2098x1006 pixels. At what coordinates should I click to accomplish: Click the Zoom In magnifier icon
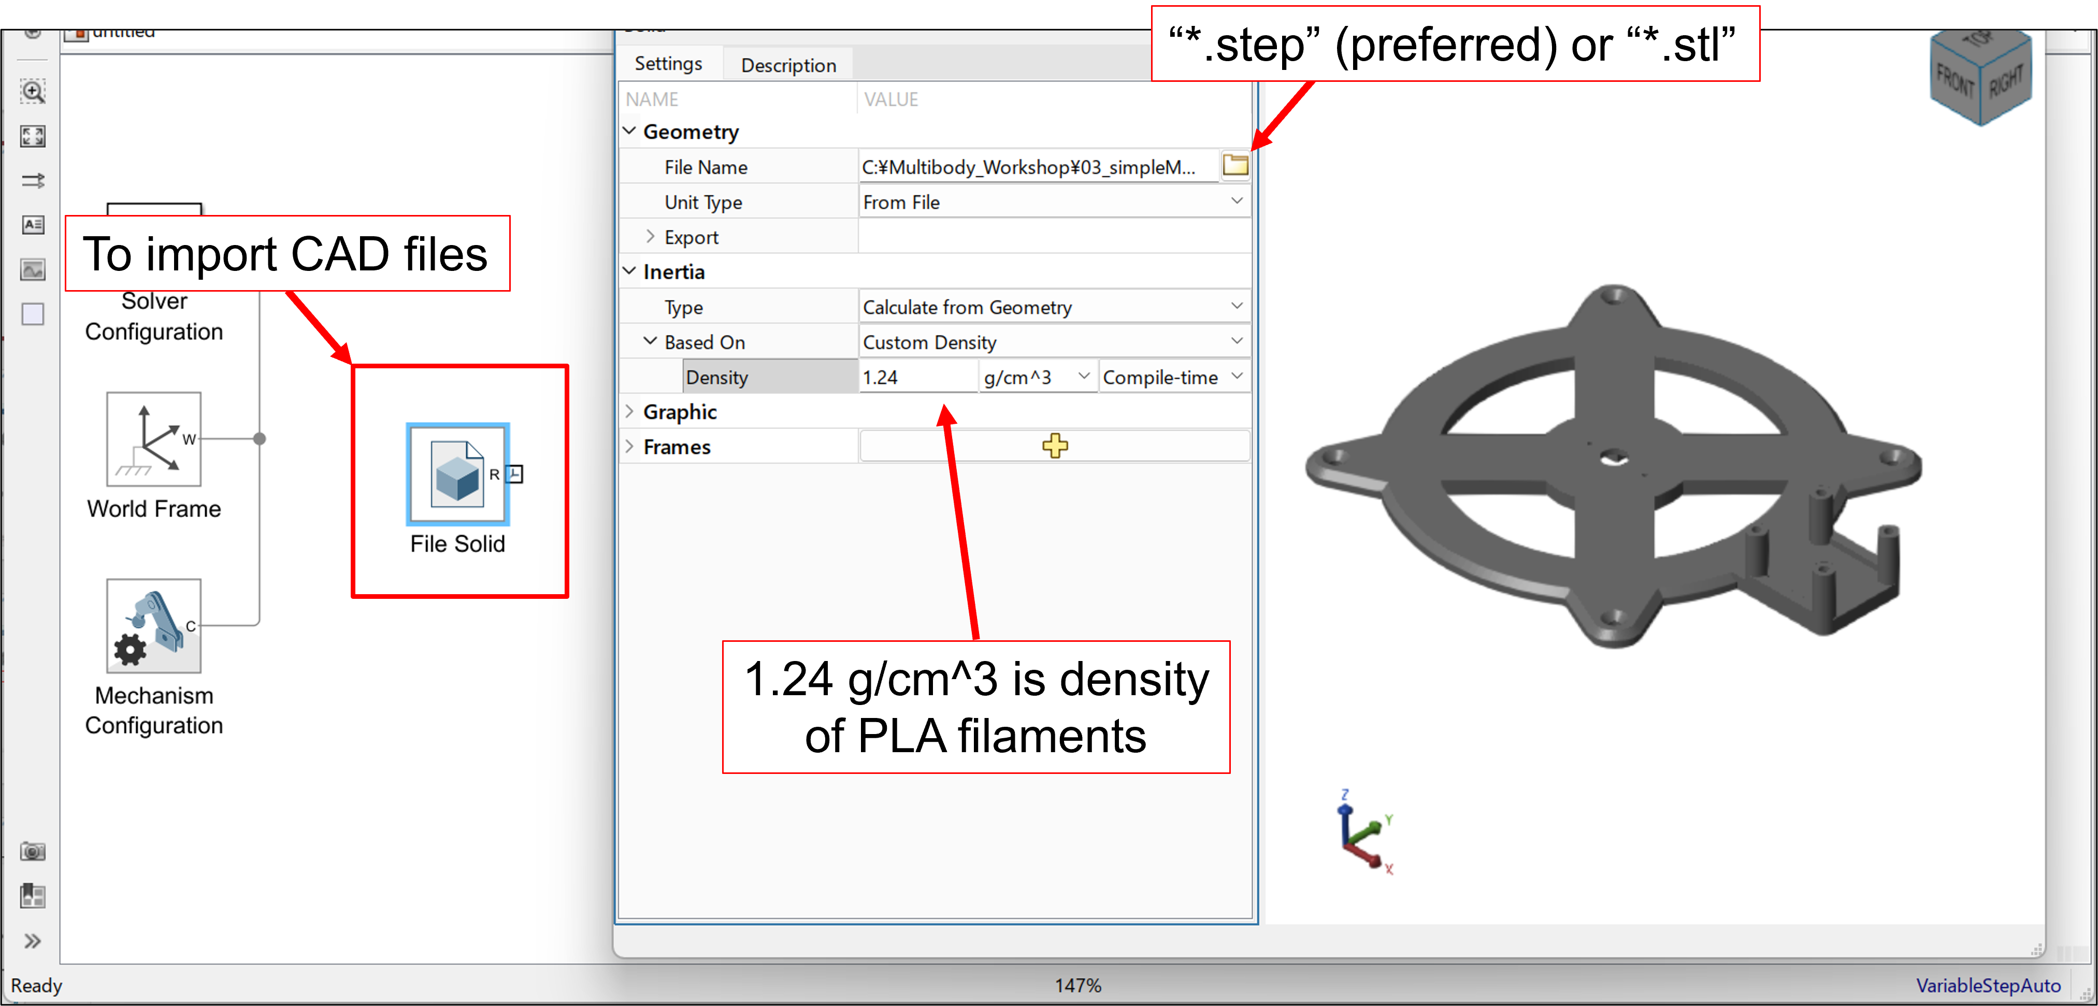click(x=33, y=91)
